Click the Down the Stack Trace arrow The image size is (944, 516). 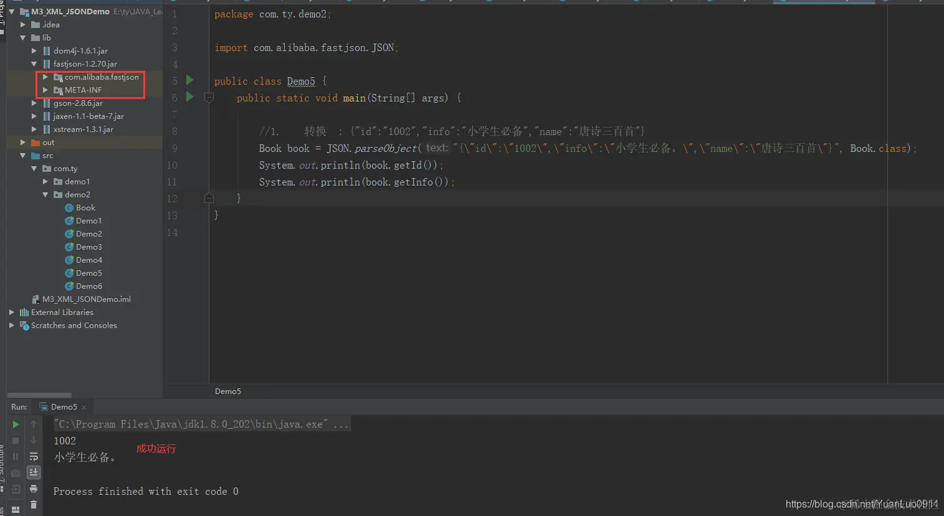pyautogui.click(x=34, y=440)
